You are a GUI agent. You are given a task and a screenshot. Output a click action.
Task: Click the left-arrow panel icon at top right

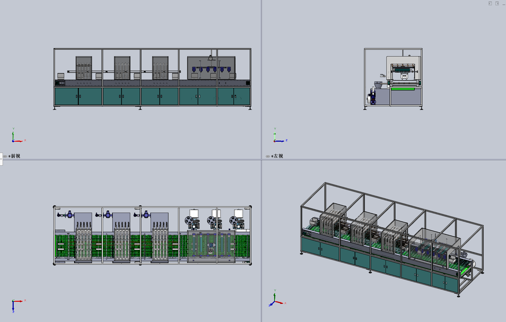pos(490,3)
